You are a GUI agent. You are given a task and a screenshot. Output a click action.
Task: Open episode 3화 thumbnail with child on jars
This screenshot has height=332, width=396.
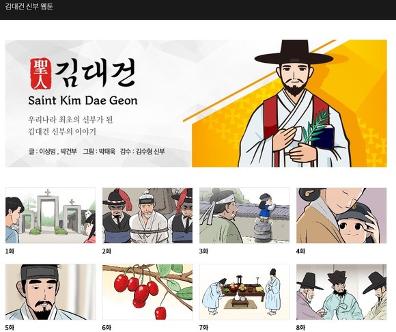tap(244, 215)
